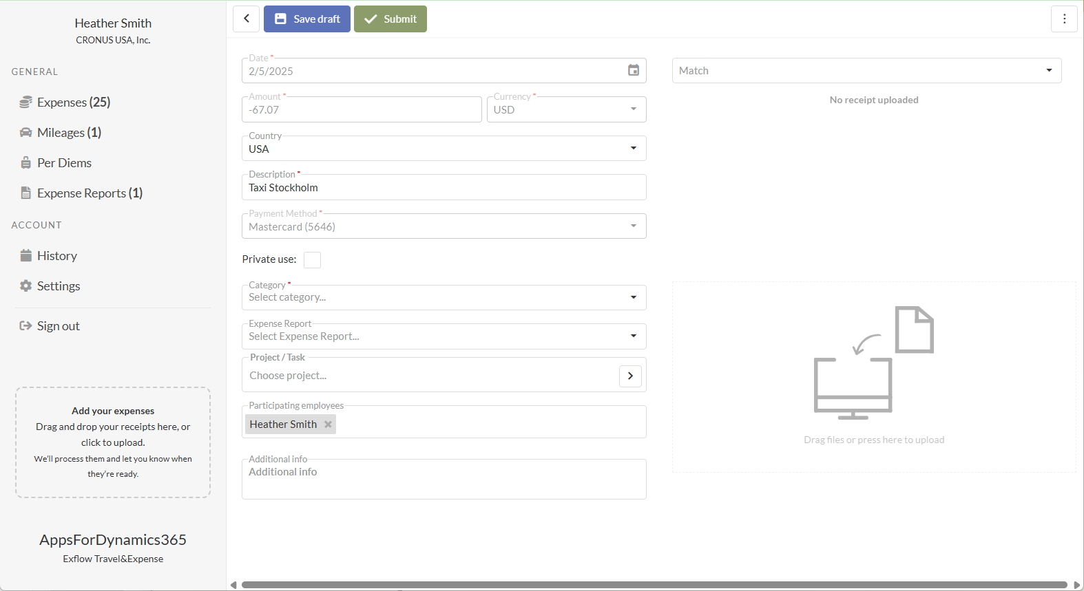Click Sign out link
Viewport: 1084px width, 591px height.
[58, 326]
